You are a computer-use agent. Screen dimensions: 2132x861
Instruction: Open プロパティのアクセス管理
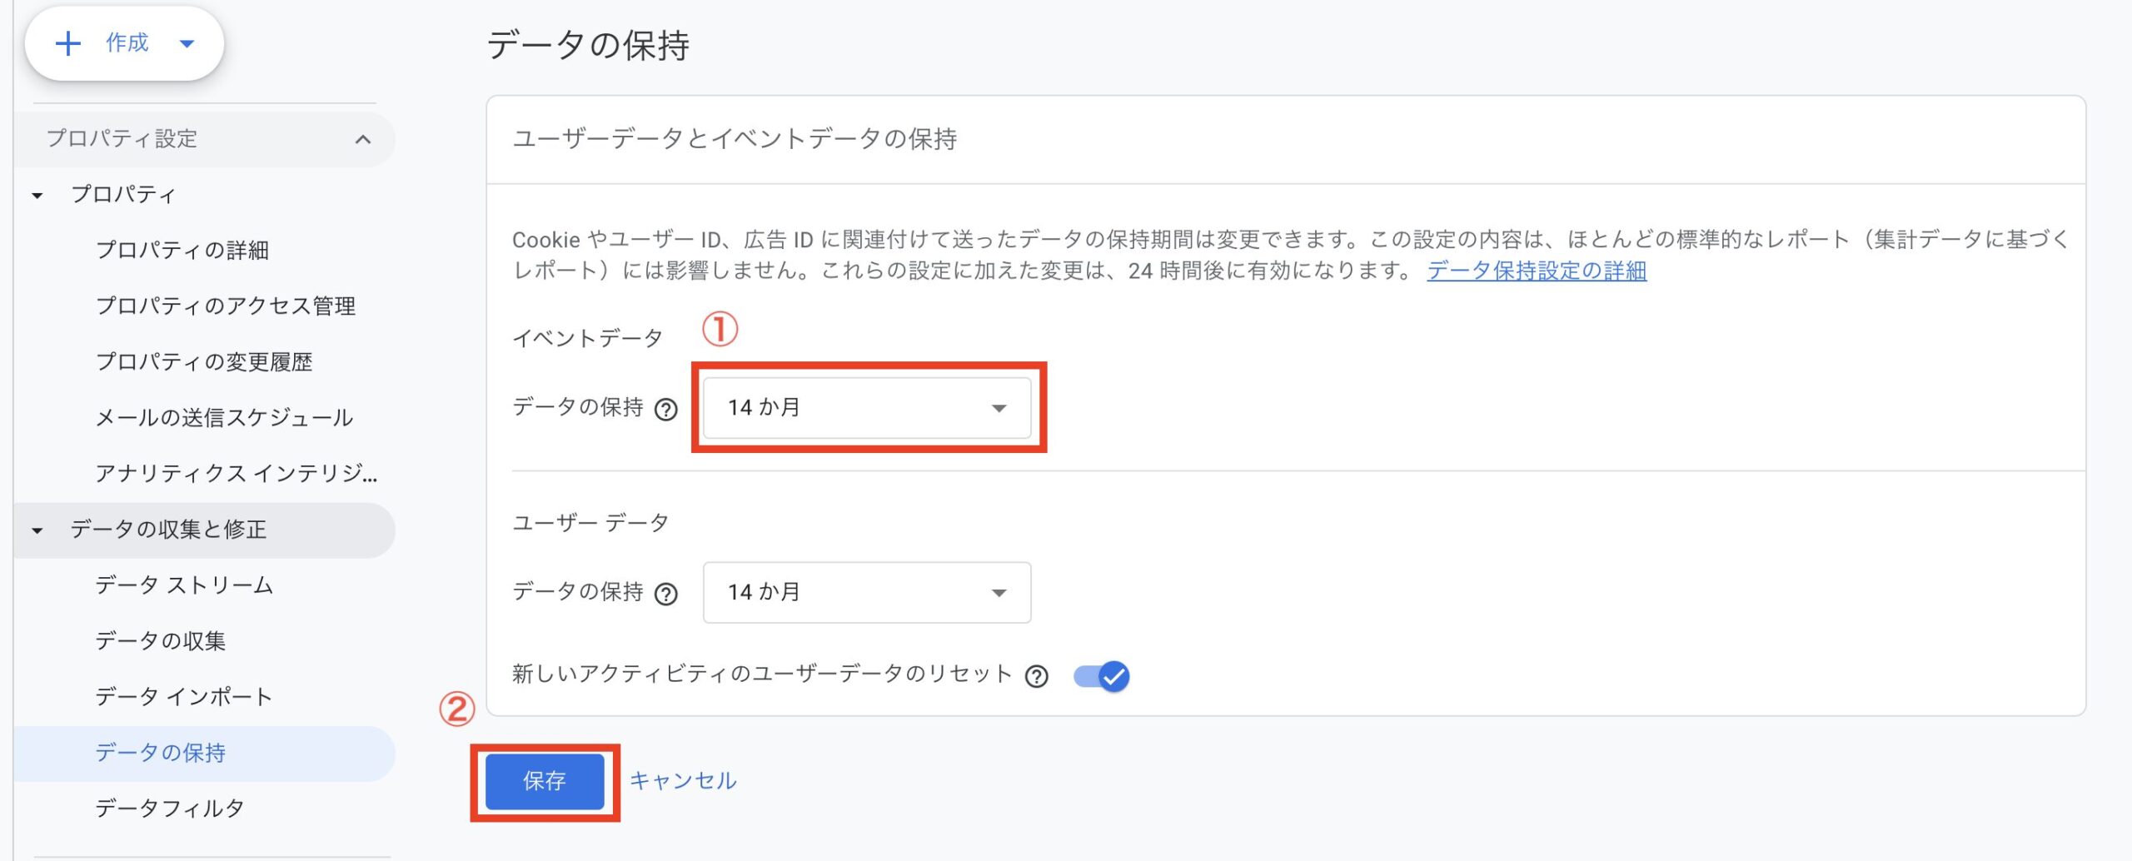(x=226, y=306)
